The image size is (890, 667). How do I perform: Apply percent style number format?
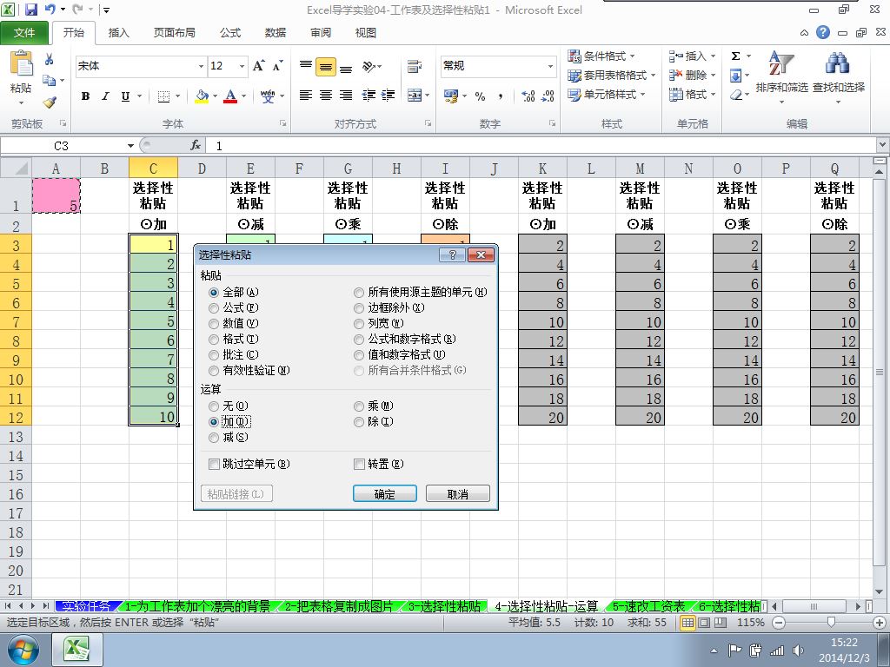click(480, 96)
